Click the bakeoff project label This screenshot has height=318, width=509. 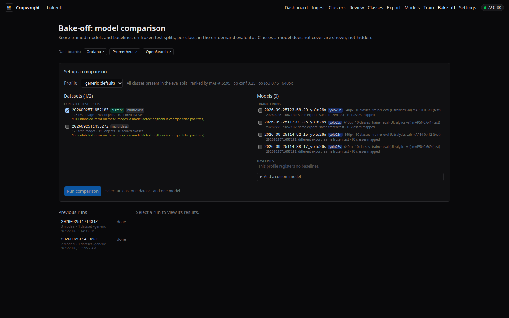(x=55, y=8)
